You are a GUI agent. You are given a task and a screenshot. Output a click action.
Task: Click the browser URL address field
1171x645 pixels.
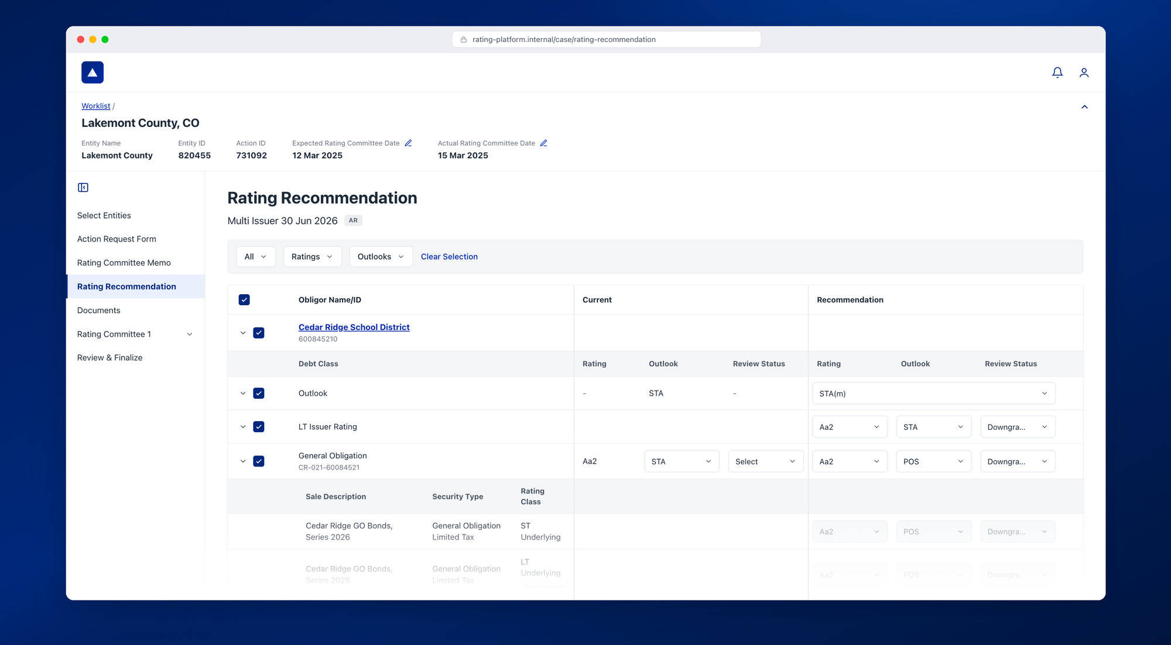607,40
